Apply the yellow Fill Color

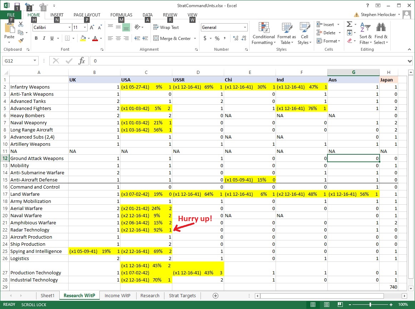(x=83, y=38)
